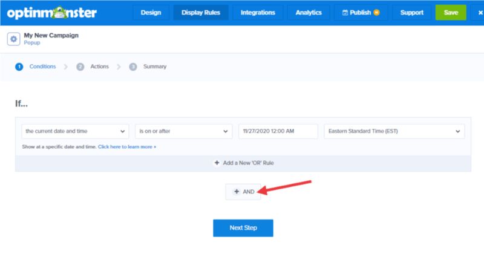Viewport: 484px width, 254px height.
Task: Open 'the current date and time' dropdown
Action: coord(75,131)
